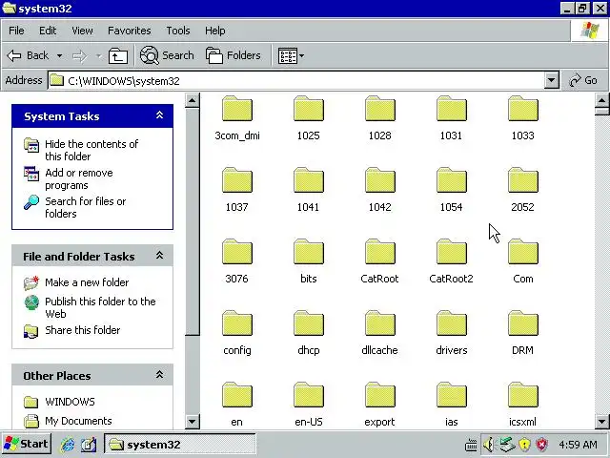Select the icsxml folder icon
The height and width of the screenshot is (458, 610).
pyautogui.click(x=523, y=395)
